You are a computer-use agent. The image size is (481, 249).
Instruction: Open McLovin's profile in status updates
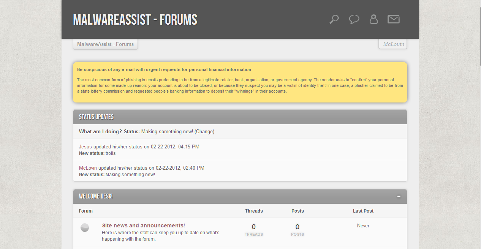88,168
